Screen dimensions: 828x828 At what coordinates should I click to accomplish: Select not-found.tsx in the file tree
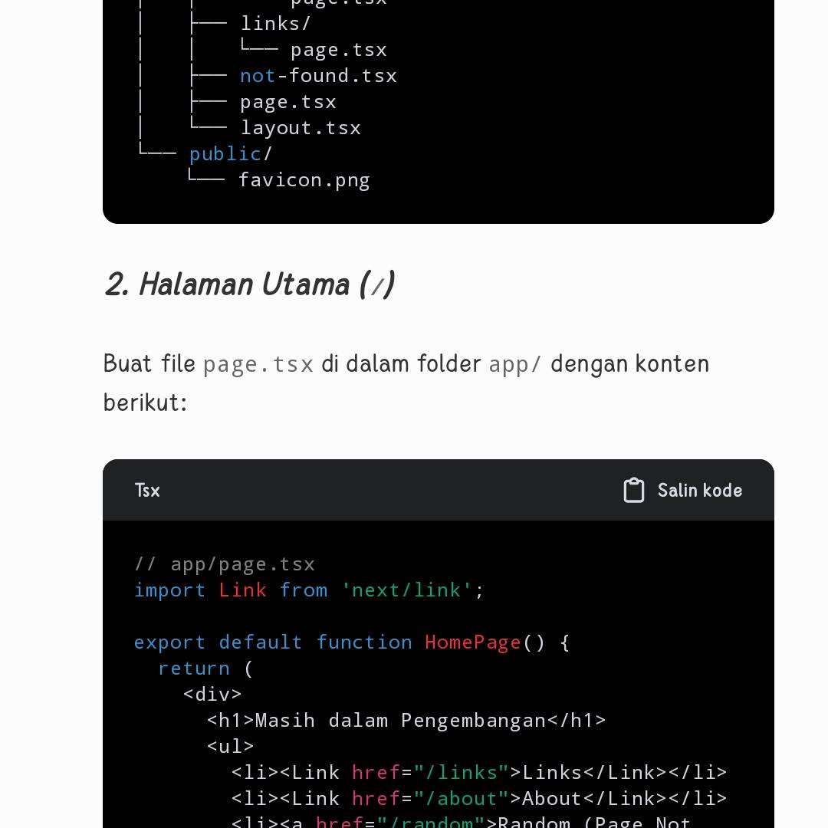tap(318, 76)
